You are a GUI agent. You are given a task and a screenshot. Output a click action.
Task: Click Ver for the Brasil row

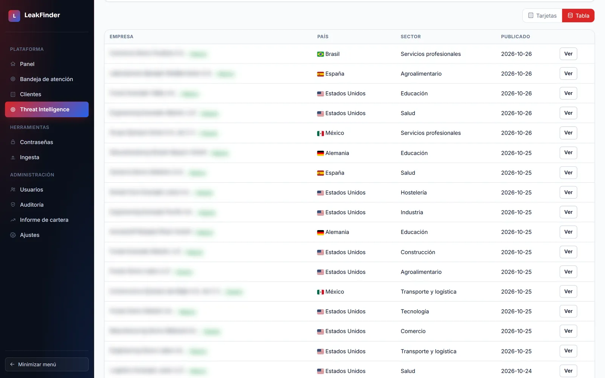[x=568, y=54]
